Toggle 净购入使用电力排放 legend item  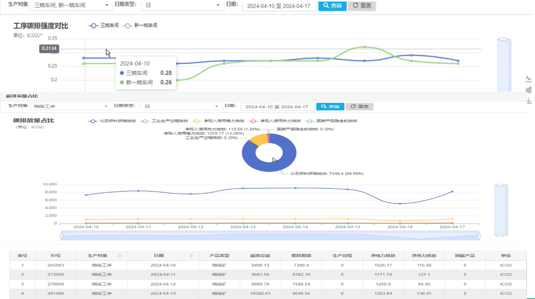[x=219, y=121]
